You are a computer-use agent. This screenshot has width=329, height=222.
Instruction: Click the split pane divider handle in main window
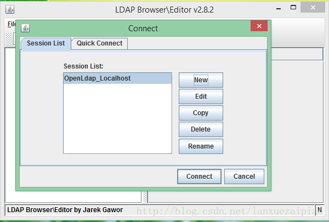(x=145, y=197)
